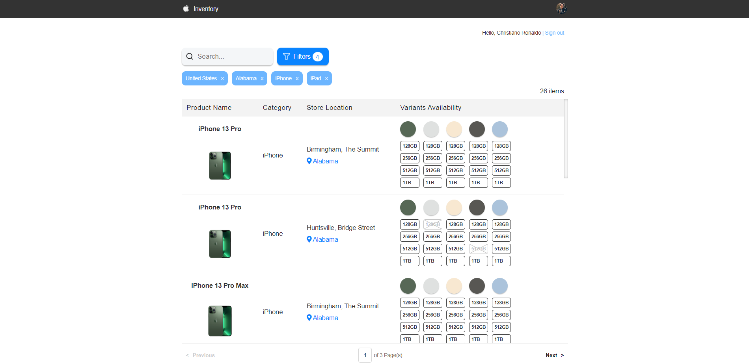This screenshot has height=363, width=749.
Task: Remove the iPad filter chip
Action: point(326,79)
